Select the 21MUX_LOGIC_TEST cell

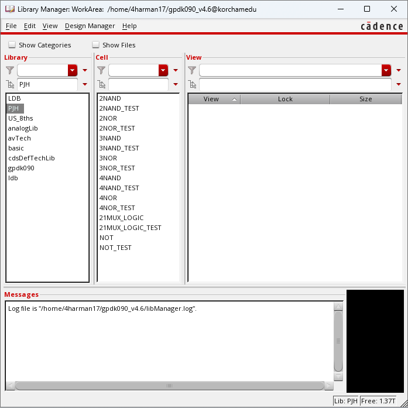pyautogui.click(x=131, y=228)
